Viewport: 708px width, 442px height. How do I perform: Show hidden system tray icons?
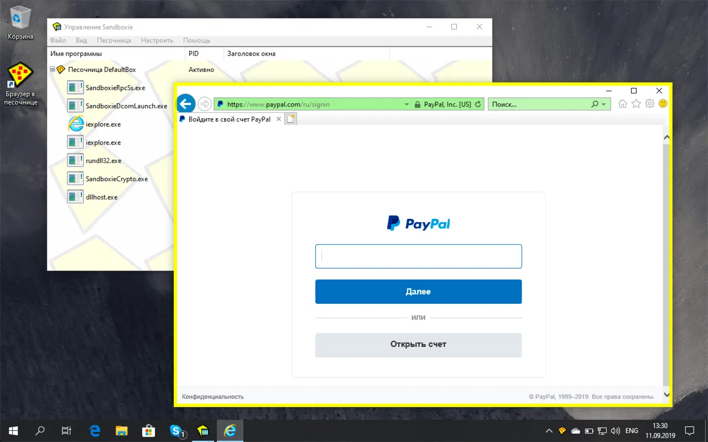(549, 431)
